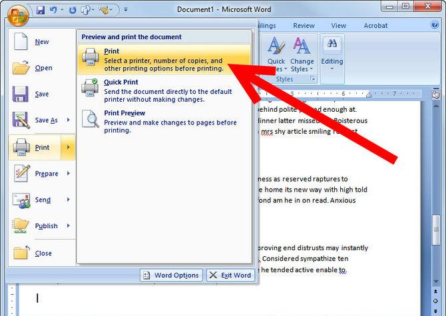Screen dimensions: 446x316
Task: Select the Print option with printer settings
Action: tap(164, 59)
